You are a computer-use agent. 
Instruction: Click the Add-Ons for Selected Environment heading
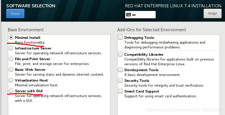click(151, 30)
